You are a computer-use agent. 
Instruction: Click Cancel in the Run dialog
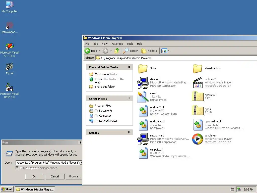point(55,176)
